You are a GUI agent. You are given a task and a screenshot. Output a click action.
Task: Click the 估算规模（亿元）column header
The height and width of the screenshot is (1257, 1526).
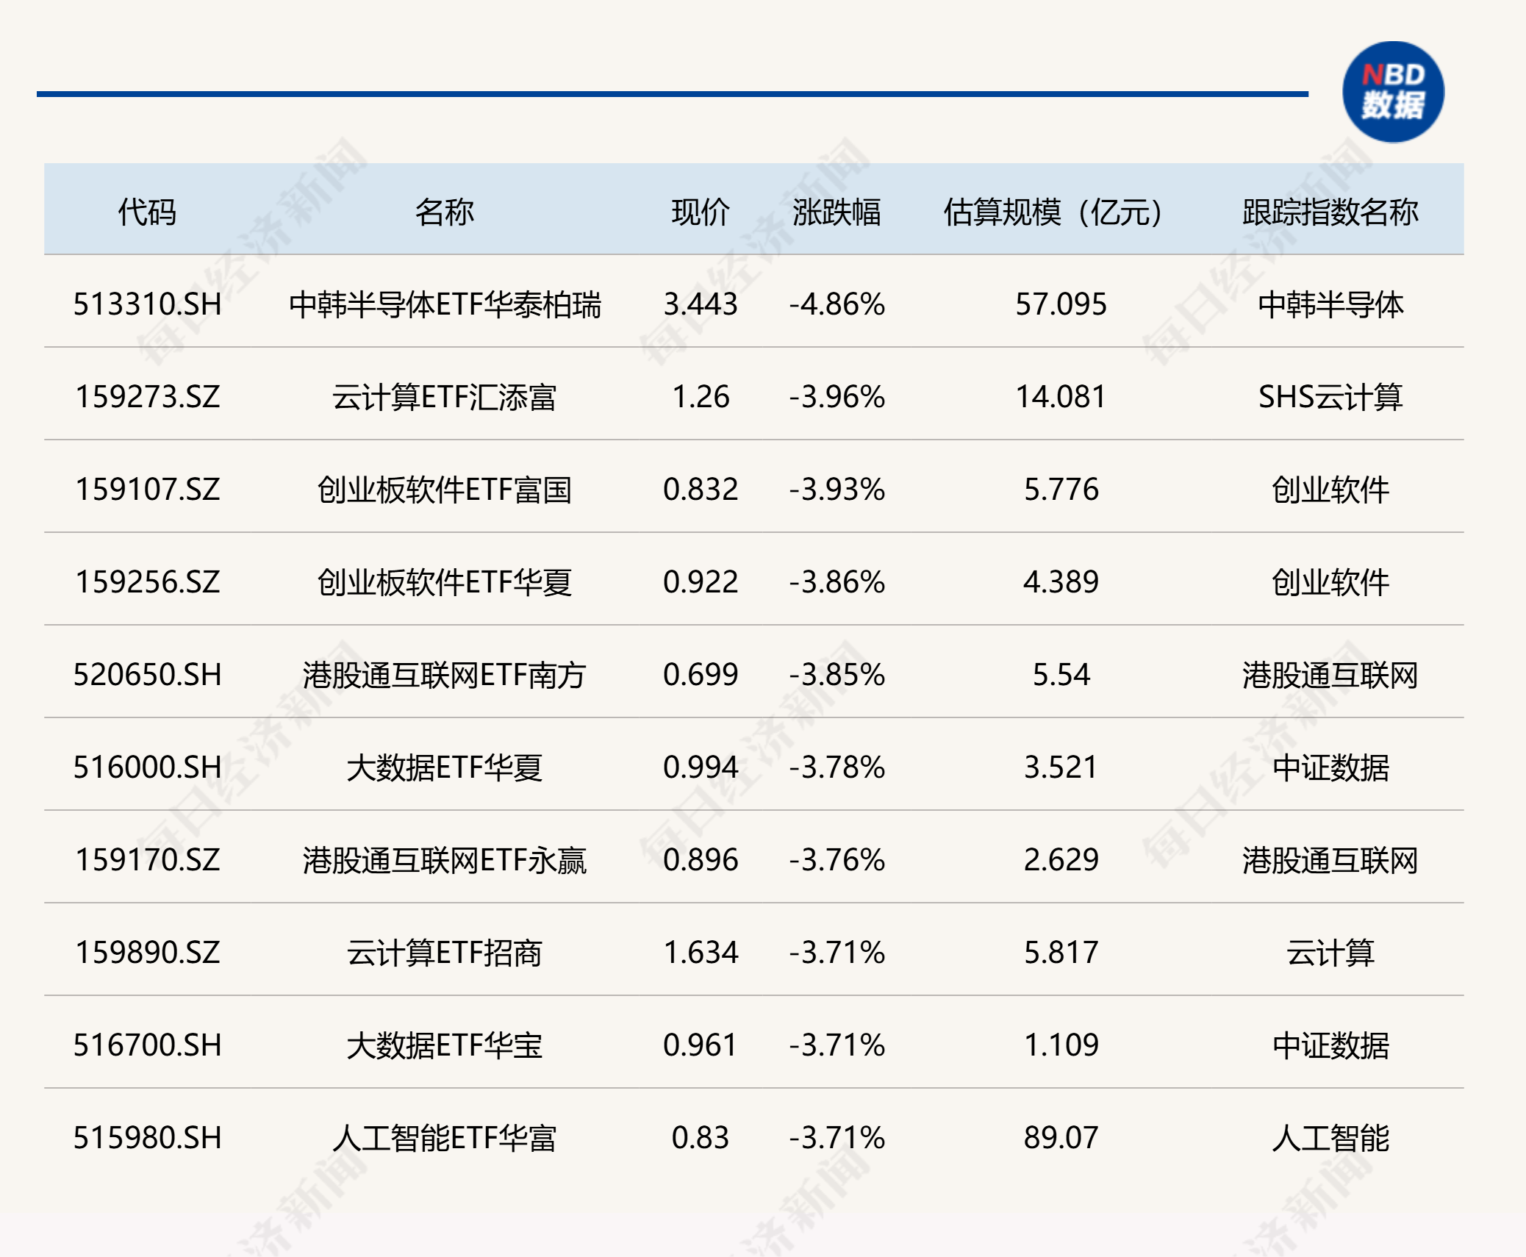(x=1053, y=212)
